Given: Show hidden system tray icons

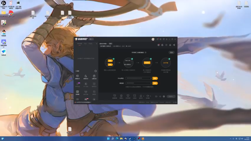Looking at the screenshot, I should pyautogui.click(x=231, y=138).
